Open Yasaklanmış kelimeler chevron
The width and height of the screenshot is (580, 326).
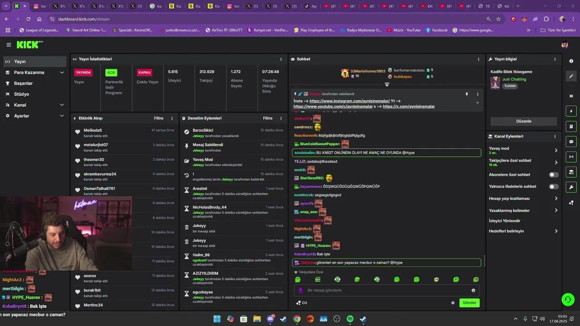click(x=556, y=210)
